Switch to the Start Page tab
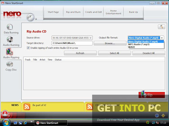 (x=53, y=12)
